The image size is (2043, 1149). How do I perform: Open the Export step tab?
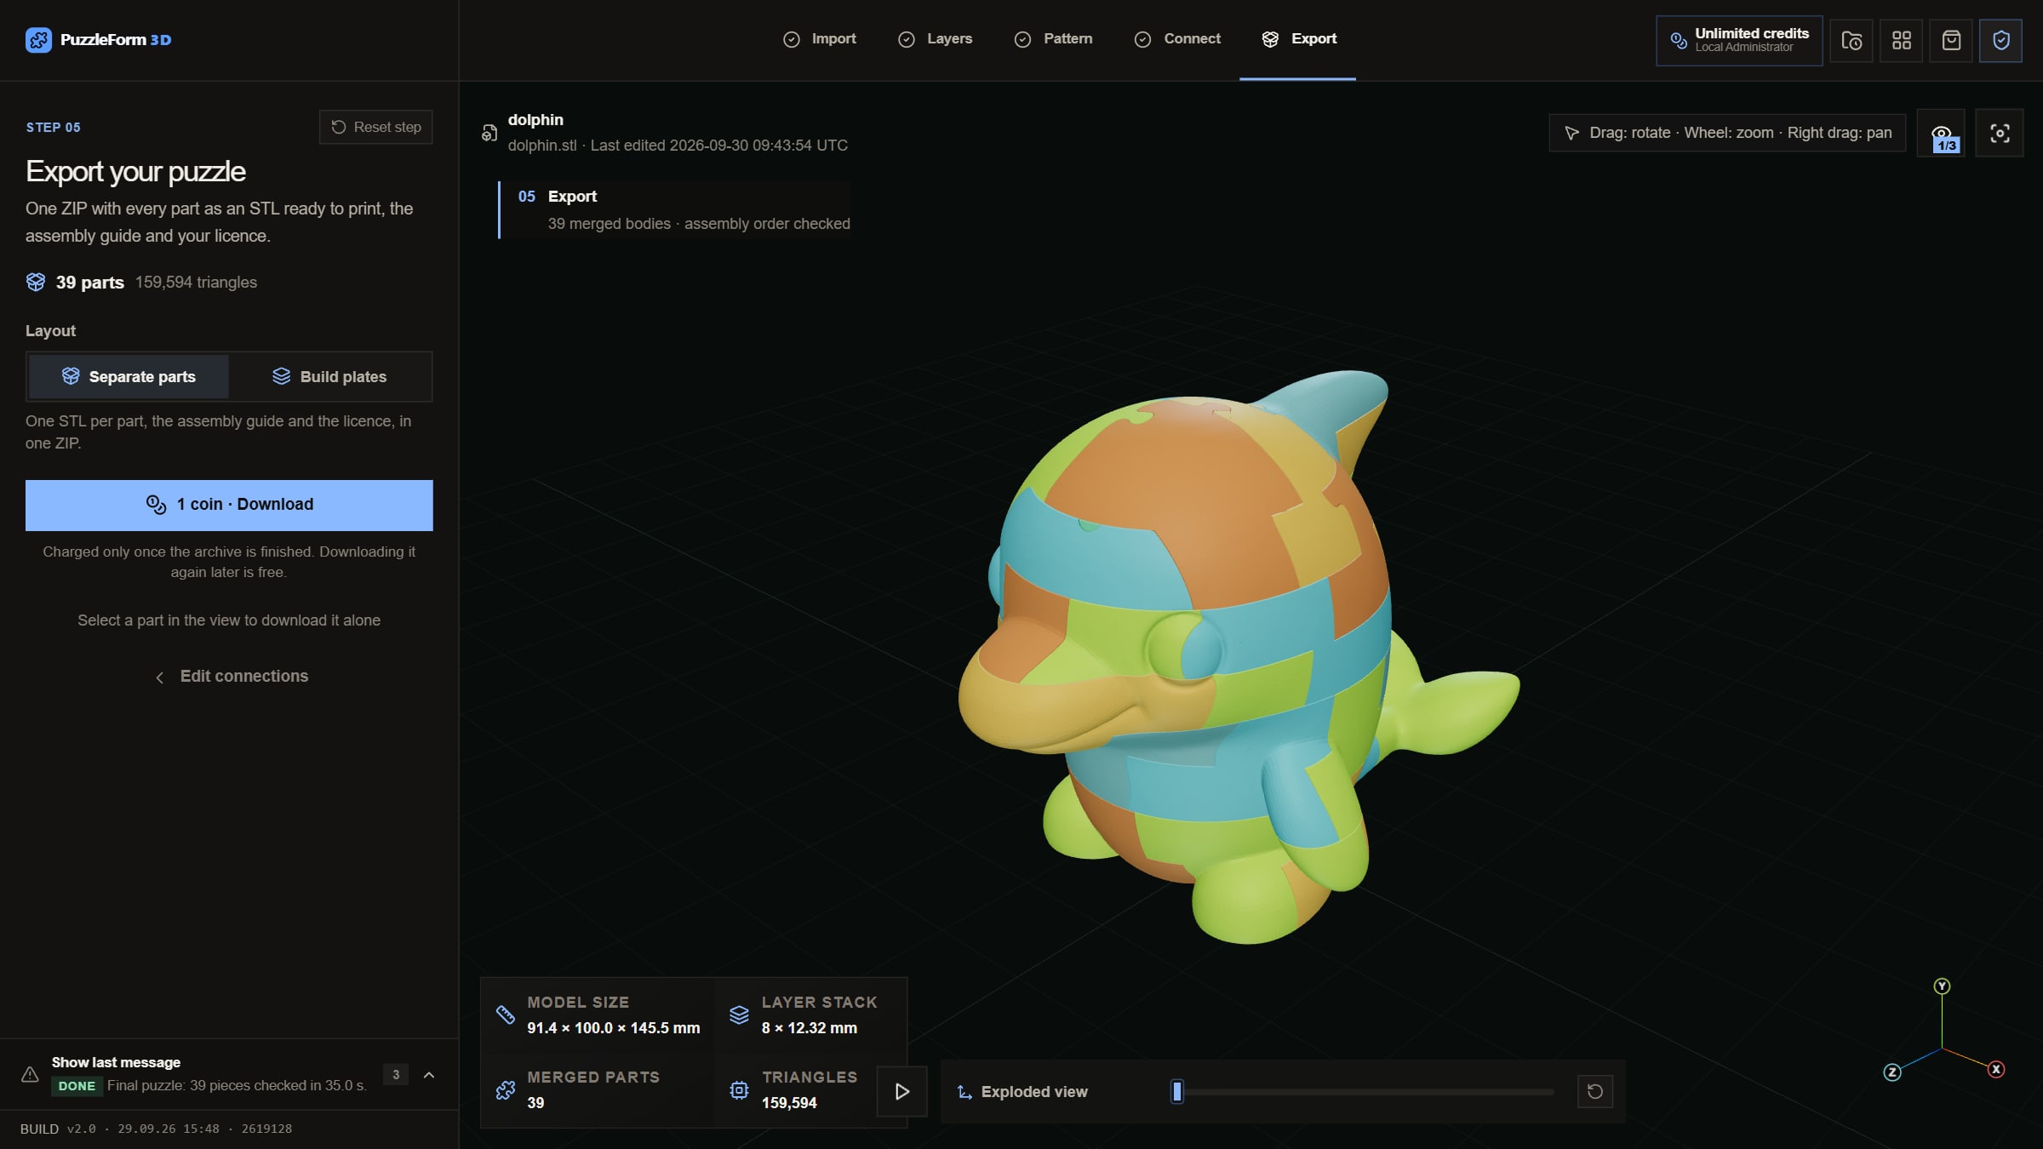coord(1298,39)
